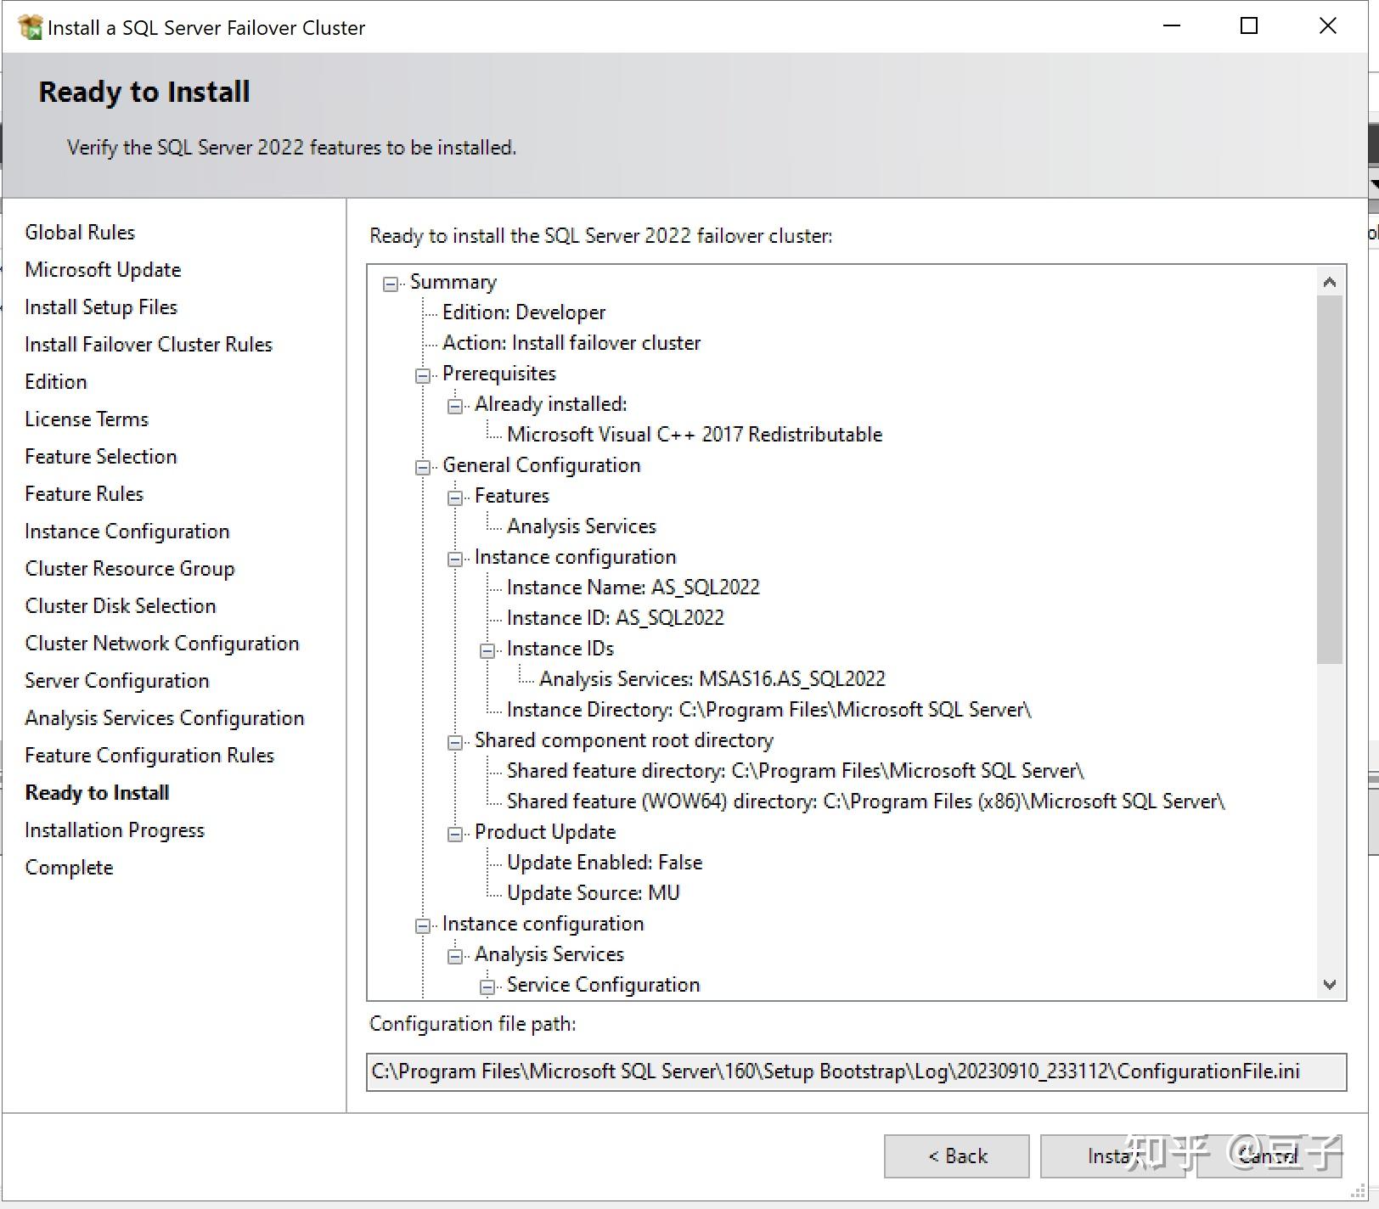Image resolution: width=1379 pixels, height=1209 pixels.
Task: Click the Install button
Action: pos(1112,1156)
